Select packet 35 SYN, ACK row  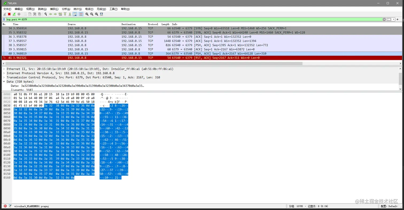click(x=202, y=32)
